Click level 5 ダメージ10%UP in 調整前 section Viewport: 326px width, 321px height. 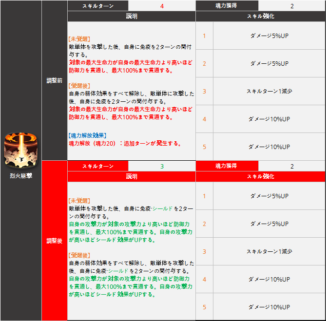[269, 147]
